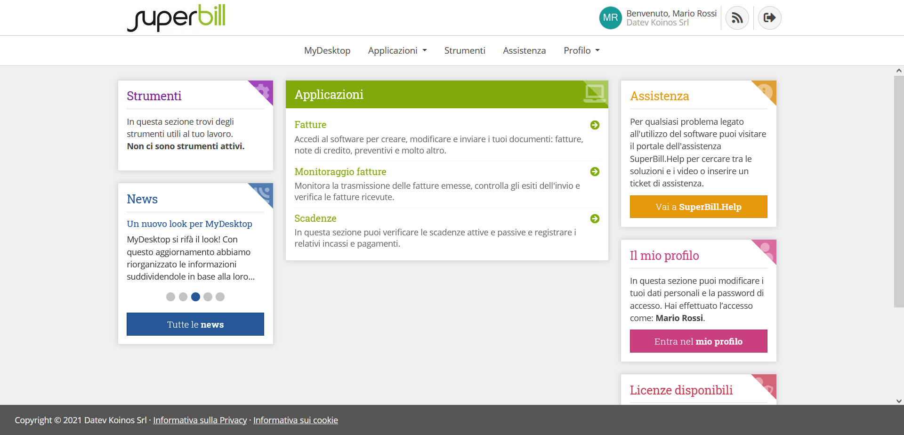The height and width of the screenshot is (435, 904).
Task: Open the Monitoraggio fatture link
Action: coord(340,172)
